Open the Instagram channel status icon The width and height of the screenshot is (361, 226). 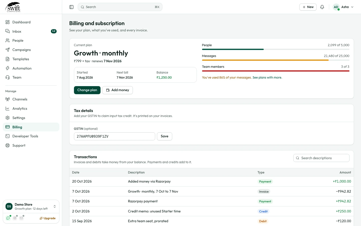click(x=15, y=218)
